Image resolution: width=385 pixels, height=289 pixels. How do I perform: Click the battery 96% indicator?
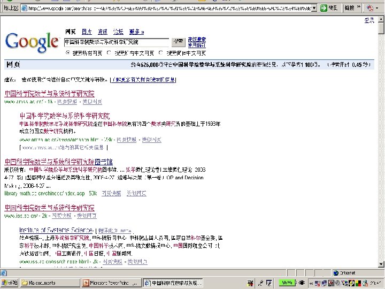click(x=287, y=283)
